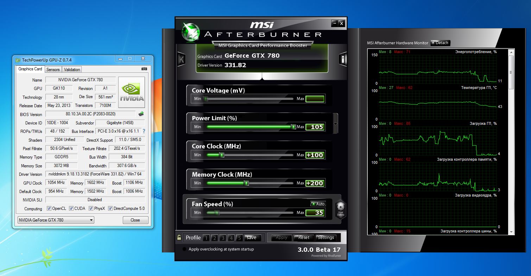Click the Memory Type value GDDR5
Image resolution: width=531 pixels, height=276 pixels.
62,157
